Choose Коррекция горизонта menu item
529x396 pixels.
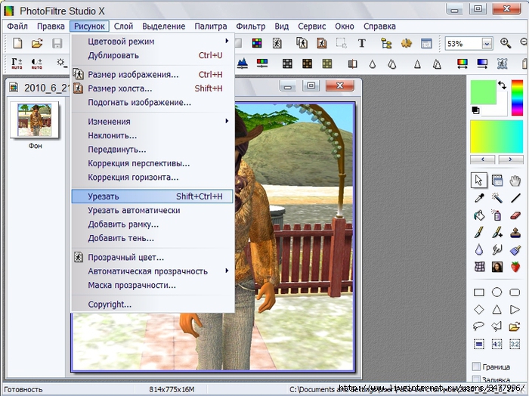pos(152,178)
